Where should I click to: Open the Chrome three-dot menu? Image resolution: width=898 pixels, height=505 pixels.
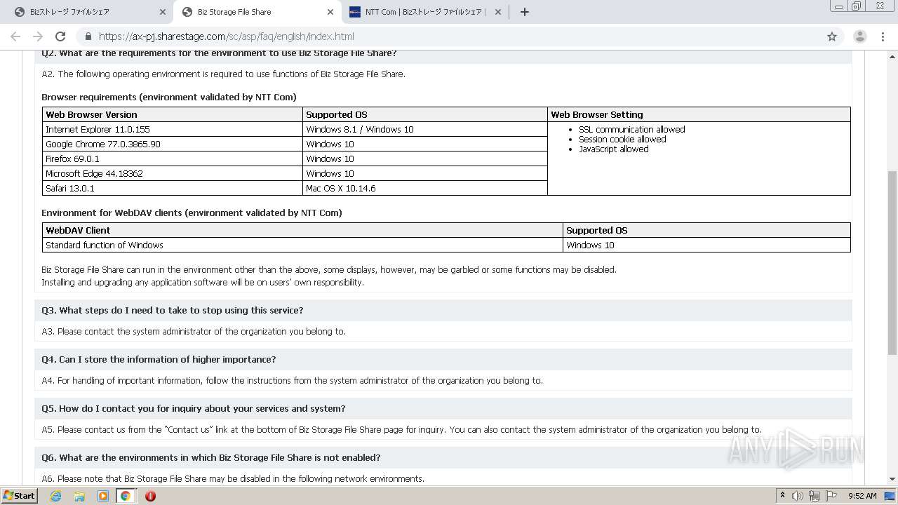[x=883, y=36]
